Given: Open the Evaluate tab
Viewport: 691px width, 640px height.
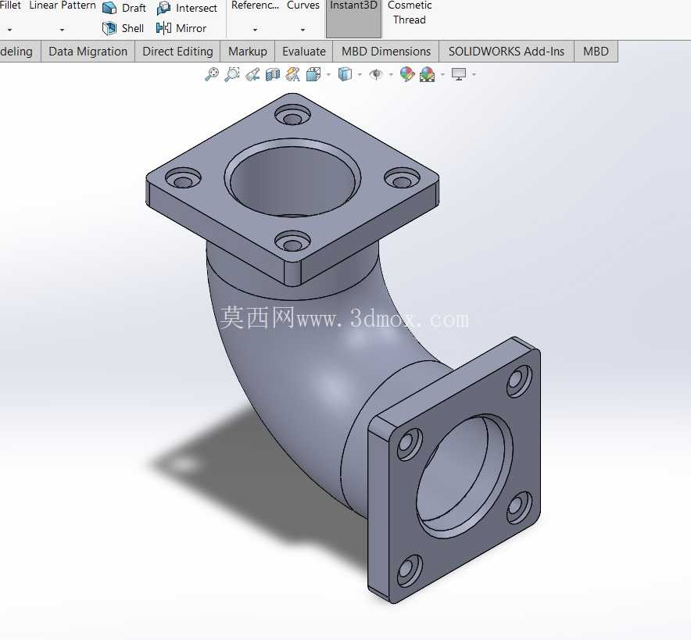Looking at the screenshot, I should pyautogui.click(x=304, y=52).
